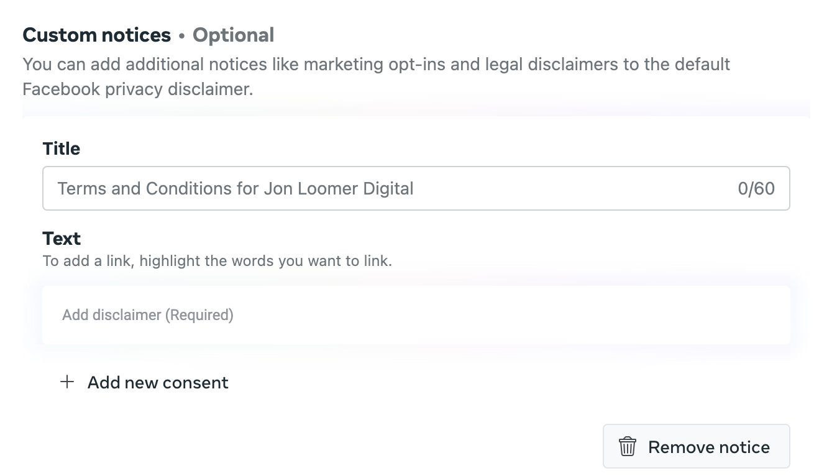Viewport: 814px width, 476px height.
Task: Click the plus icon beside Add new consent
Action: 66,382
